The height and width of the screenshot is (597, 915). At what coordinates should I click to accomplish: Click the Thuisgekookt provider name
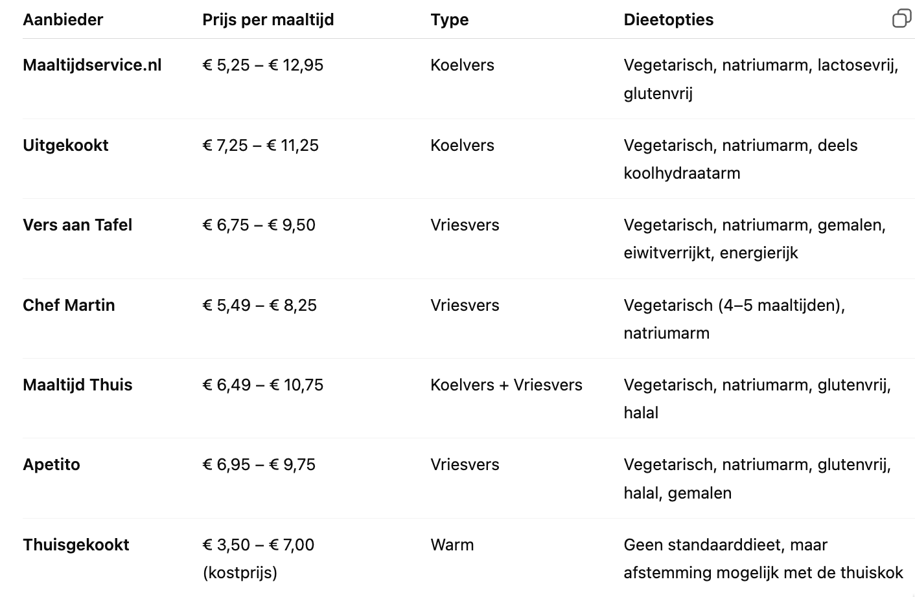(x=76, y=545)
